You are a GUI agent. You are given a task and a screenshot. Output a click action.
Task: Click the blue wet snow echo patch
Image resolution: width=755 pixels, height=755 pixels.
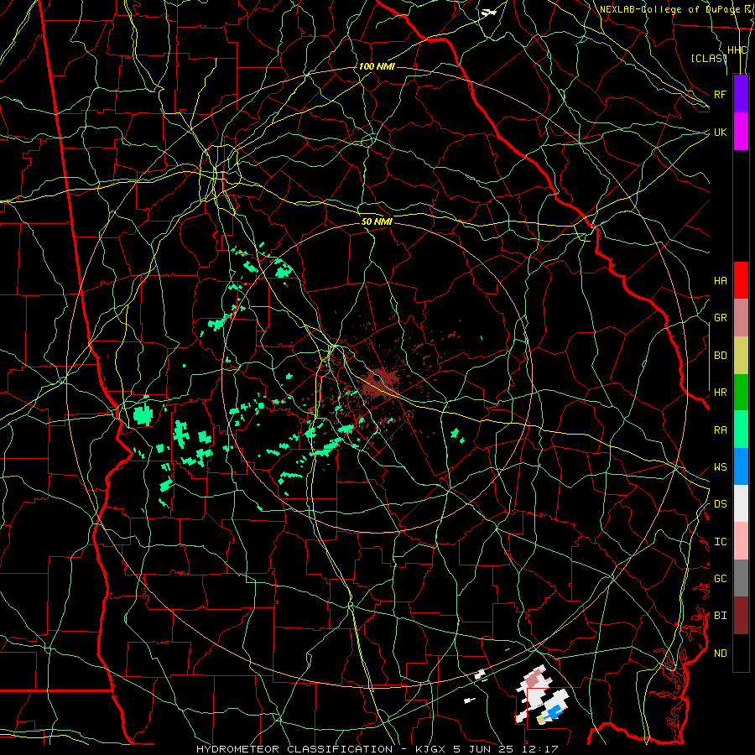coord(555,711)
